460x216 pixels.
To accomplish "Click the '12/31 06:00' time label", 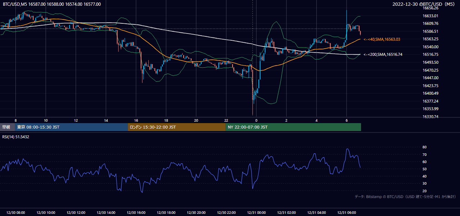I will pos(346,213).
